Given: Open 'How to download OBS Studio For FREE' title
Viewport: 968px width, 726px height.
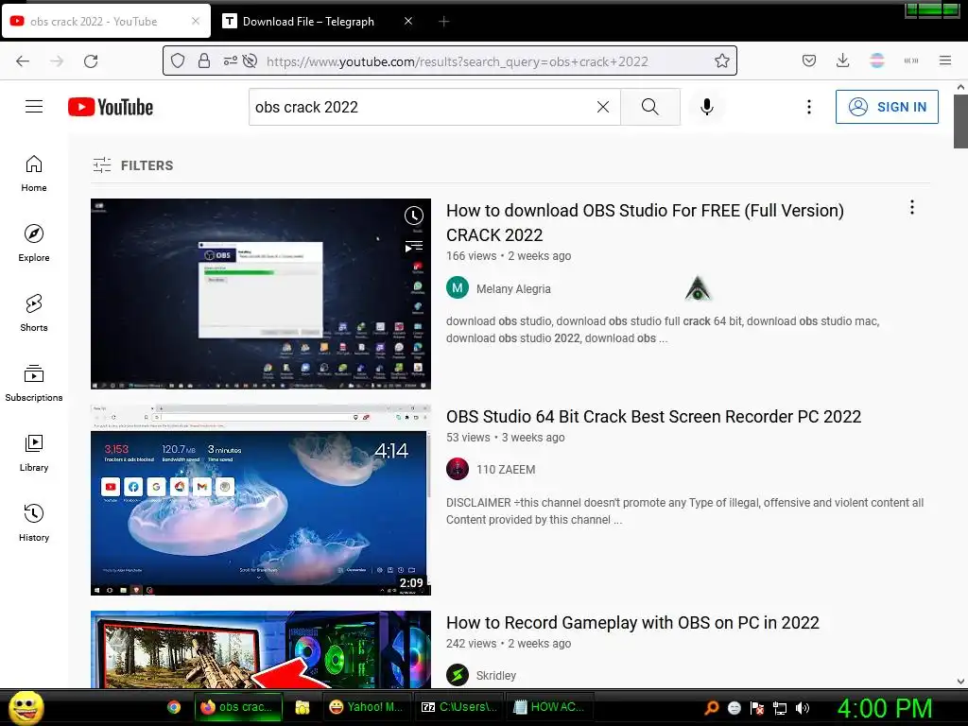Looking at the screenshot, I should (x=645, y=222).
